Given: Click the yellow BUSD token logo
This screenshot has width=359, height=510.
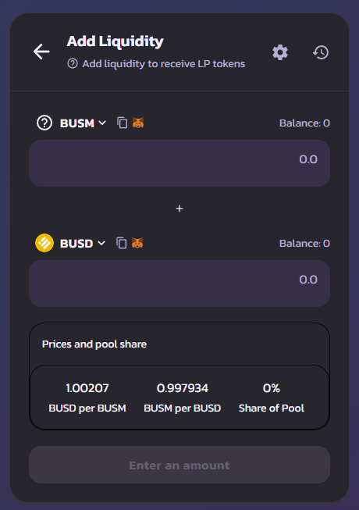Looking at the screenshot, I should coord(44,243).
